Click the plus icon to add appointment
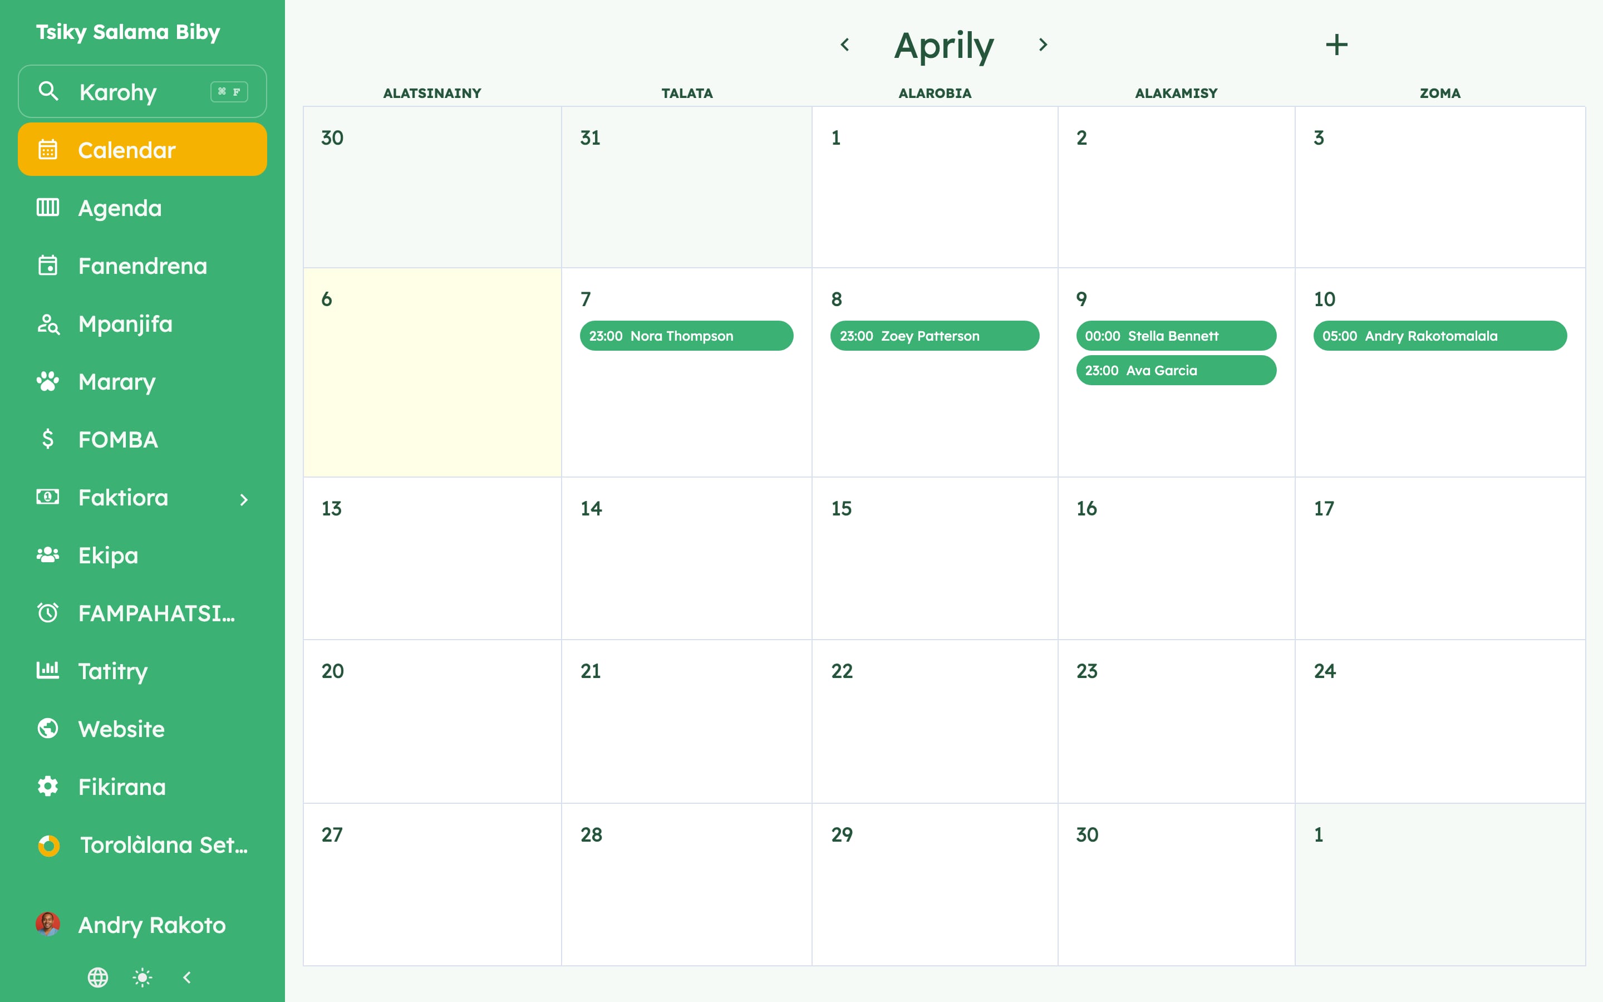1603x1002 pixels. (1336, 45)
